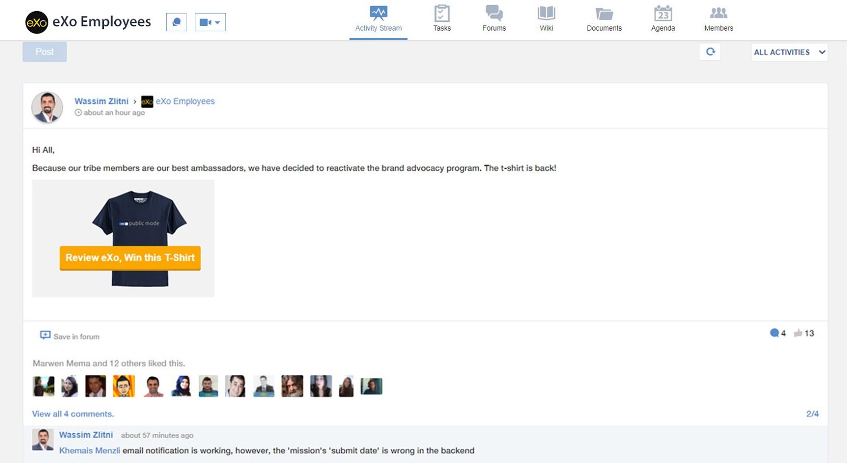Open the bearded man liker avatar
Image resolution: width=847 pixels, height=463 pixels.
click(292, 386)
